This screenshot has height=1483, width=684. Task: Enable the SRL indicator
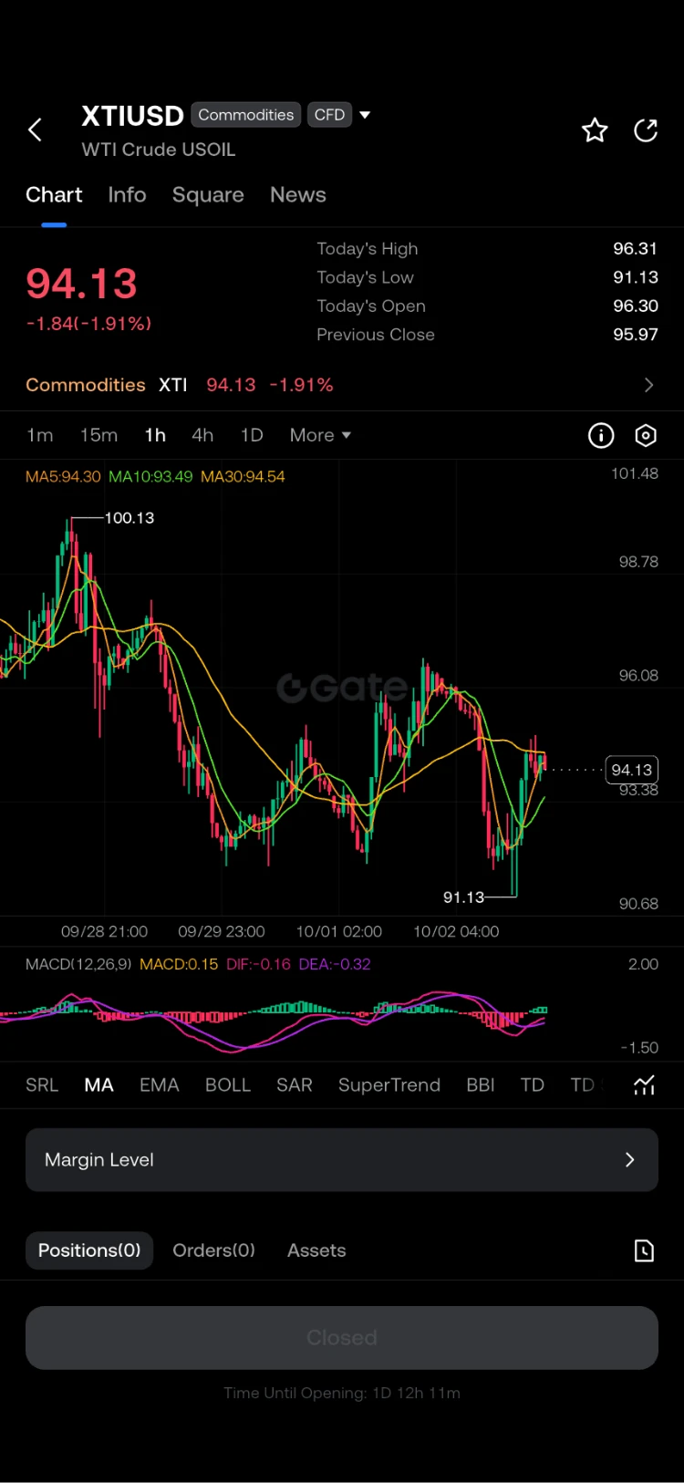[x=42, y=1085]
